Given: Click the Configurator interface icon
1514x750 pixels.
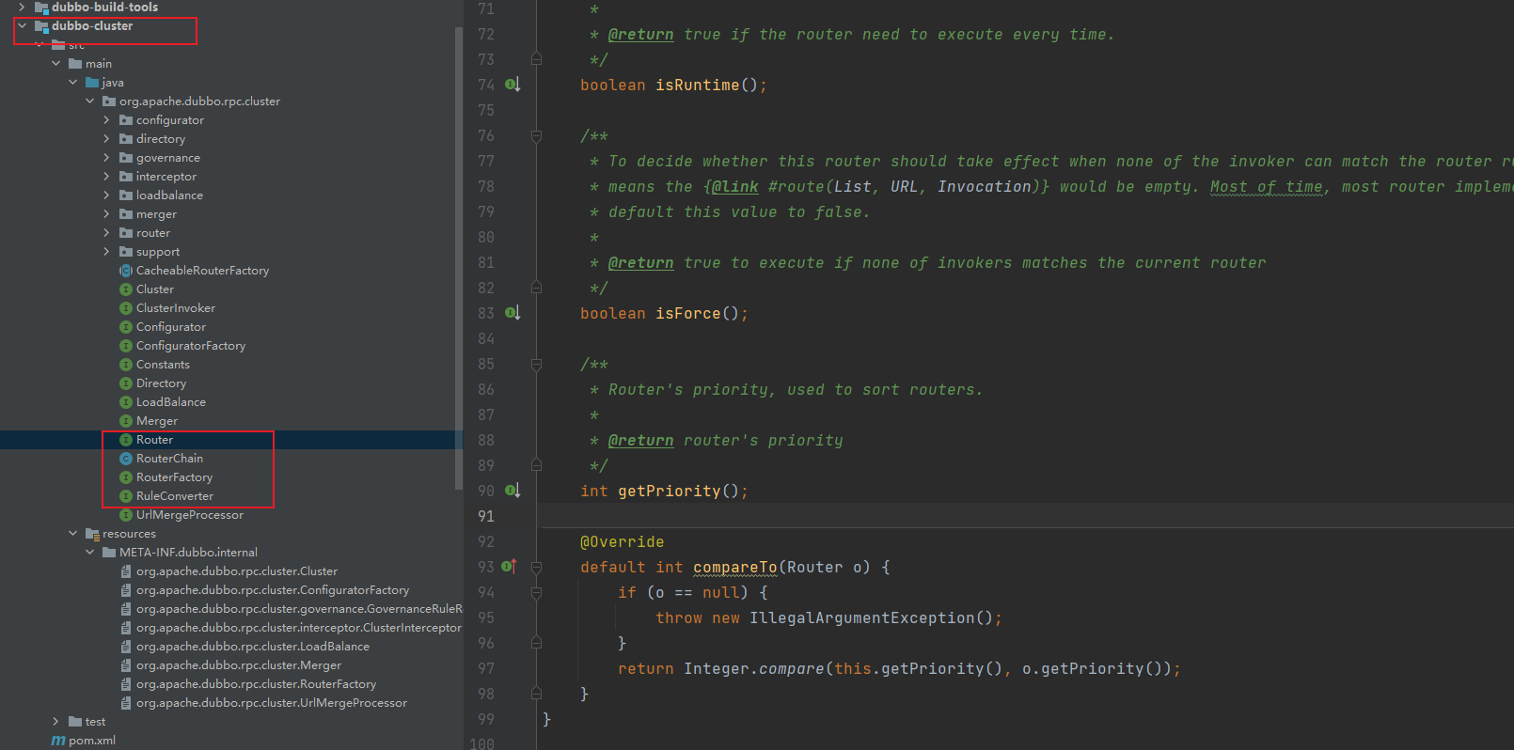Looking at the screenshot, I should pyautogui.click(x=126, y=327).
